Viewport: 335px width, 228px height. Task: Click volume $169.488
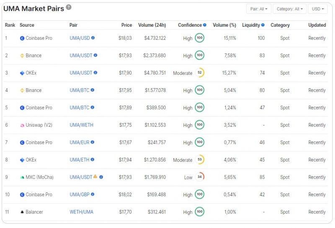156,195
